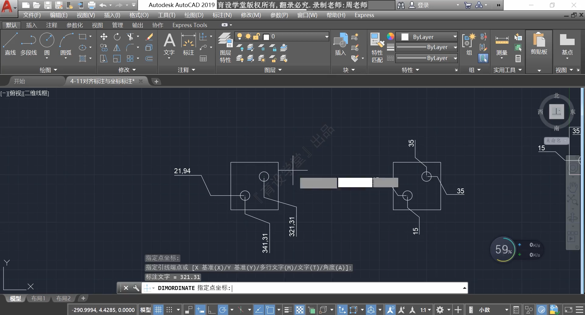The height and width of the screenshot is (315, 585).
Task: Expand the Modify (修改) panel
Action: [x=127, y=70]
